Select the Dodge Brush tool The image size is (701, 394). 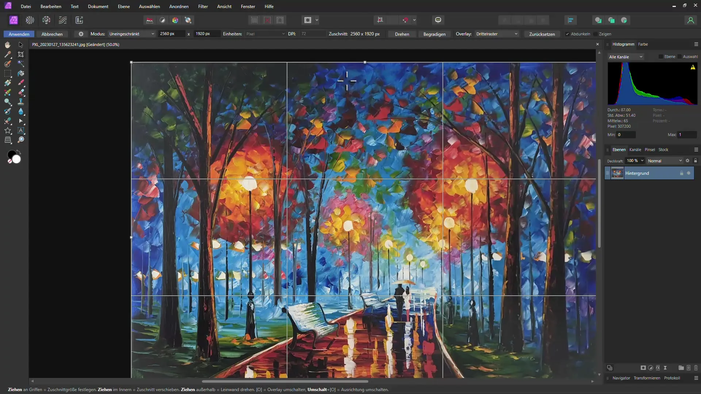(x=8, y=102)
